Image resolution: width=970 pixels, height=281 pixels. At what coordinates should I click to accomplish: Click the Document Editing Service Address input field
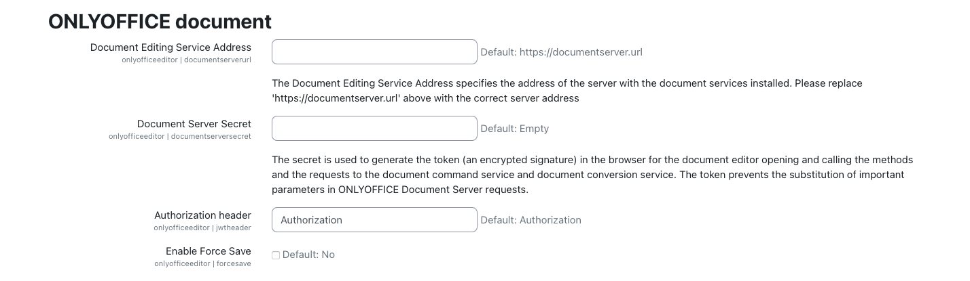374,52
